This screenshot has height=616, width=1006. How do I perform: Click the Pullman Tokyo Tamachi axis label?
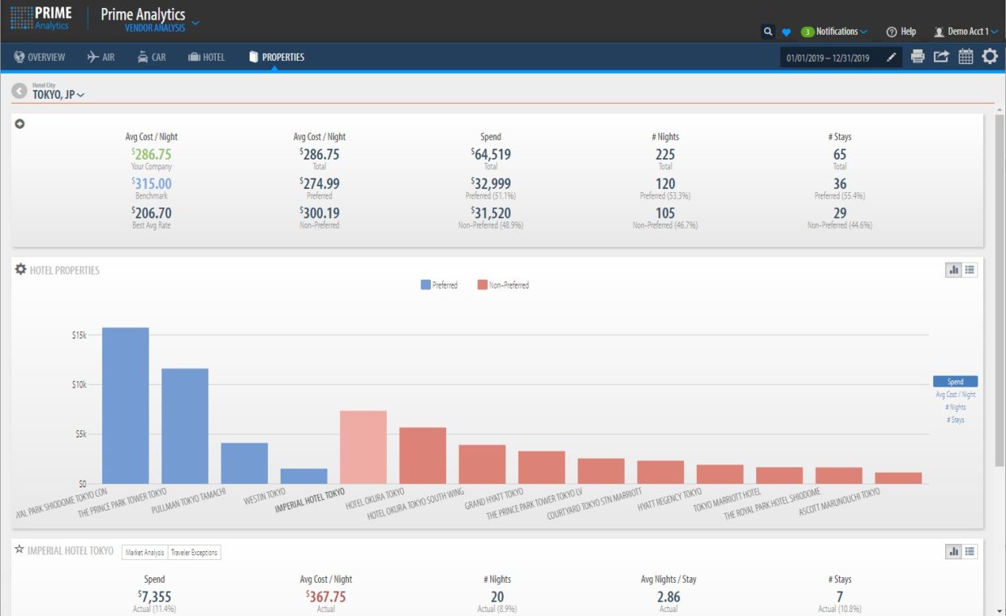click(x=188, y=503)
